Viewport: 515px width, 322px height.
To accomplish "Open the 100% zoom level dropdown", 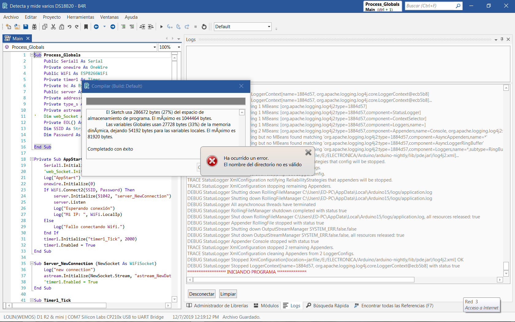I will click(x=179, y=47).
